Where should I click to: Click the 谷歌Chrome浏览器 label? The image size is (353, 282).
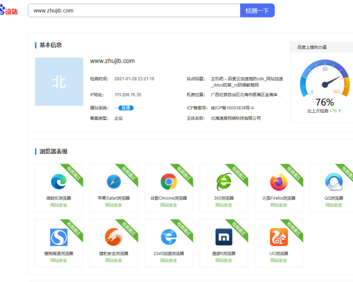click(x=169, y=198)
